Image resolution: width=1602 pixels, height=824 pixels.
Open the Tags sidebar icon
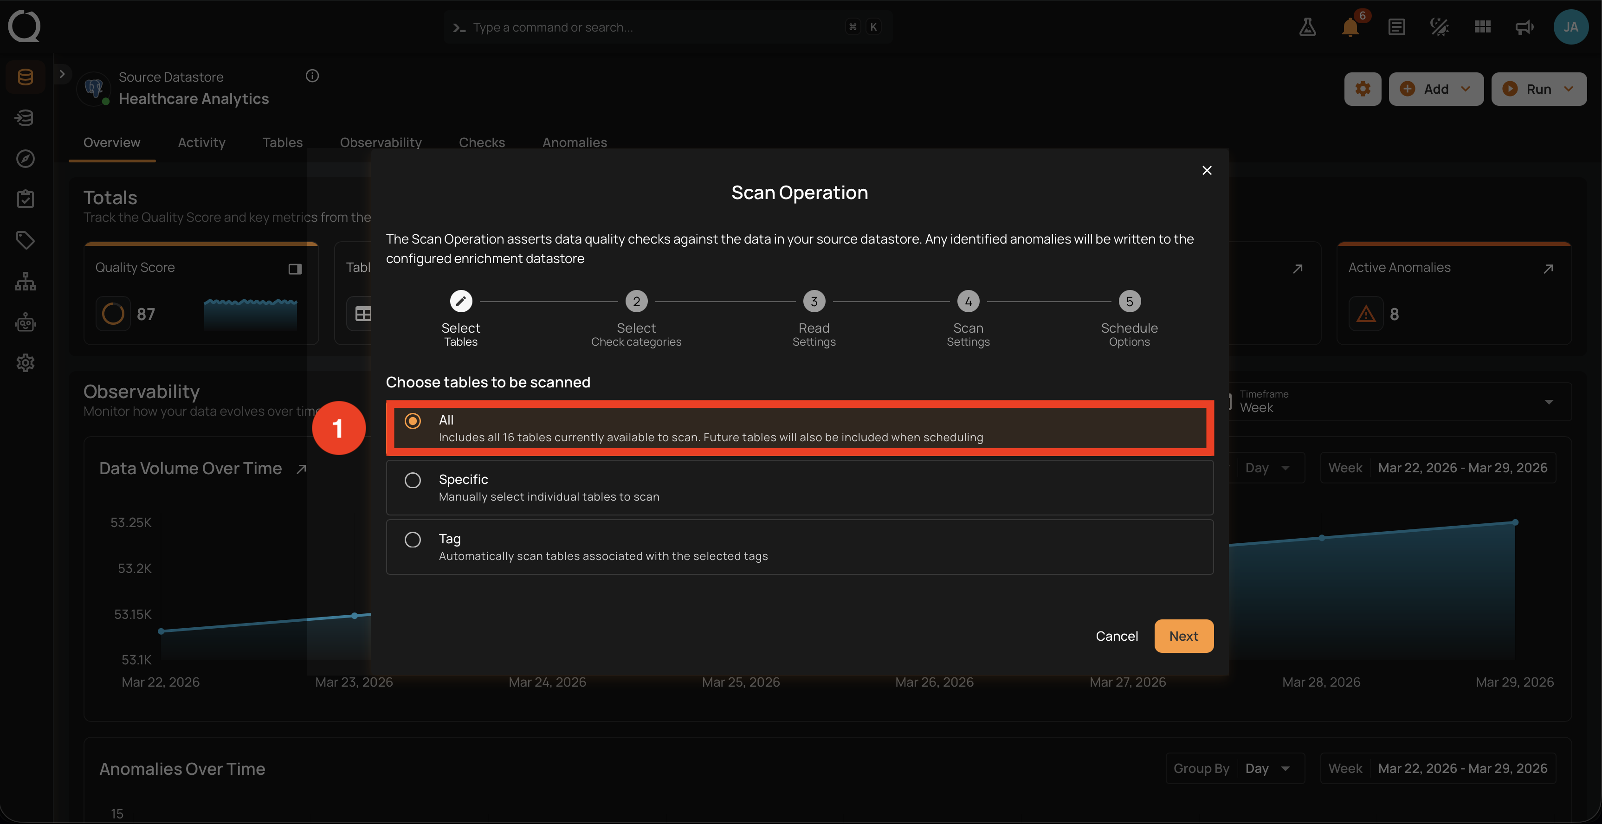(26, 240)
